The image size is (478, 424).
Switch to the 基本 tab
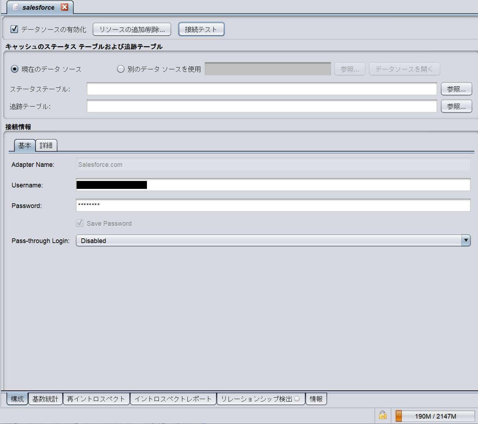pyautogui.click(x=25, y=146)
